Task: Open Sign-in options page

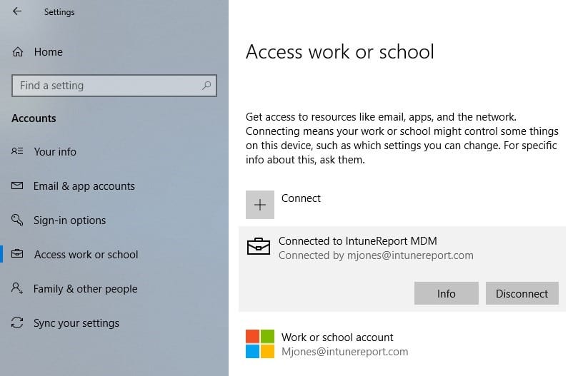Action: [69, 220]
